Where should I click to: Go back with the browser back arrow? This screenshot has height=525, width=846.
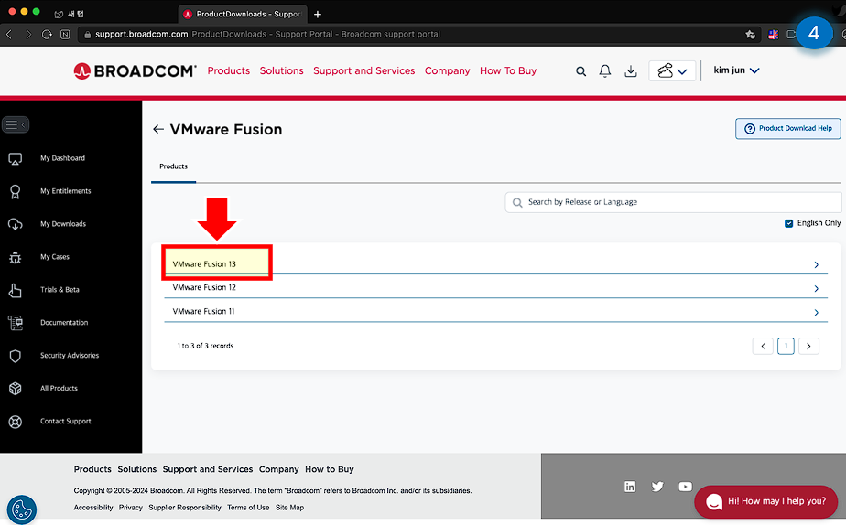click(x=9, y=35)
